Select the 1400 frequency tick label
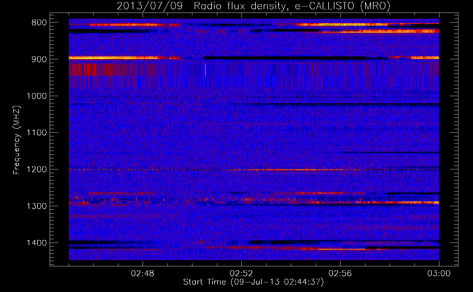Viewport: 473px width, 292px height. (37, 243)
